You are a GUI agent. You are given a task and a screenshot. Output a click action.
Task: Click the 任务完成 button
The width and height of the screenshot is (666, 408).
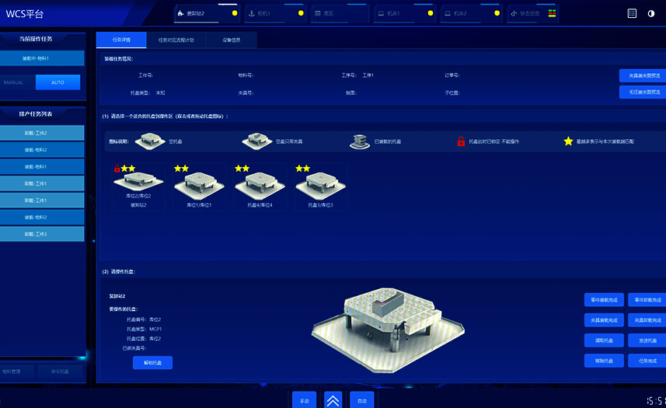(x=647, y=361)
